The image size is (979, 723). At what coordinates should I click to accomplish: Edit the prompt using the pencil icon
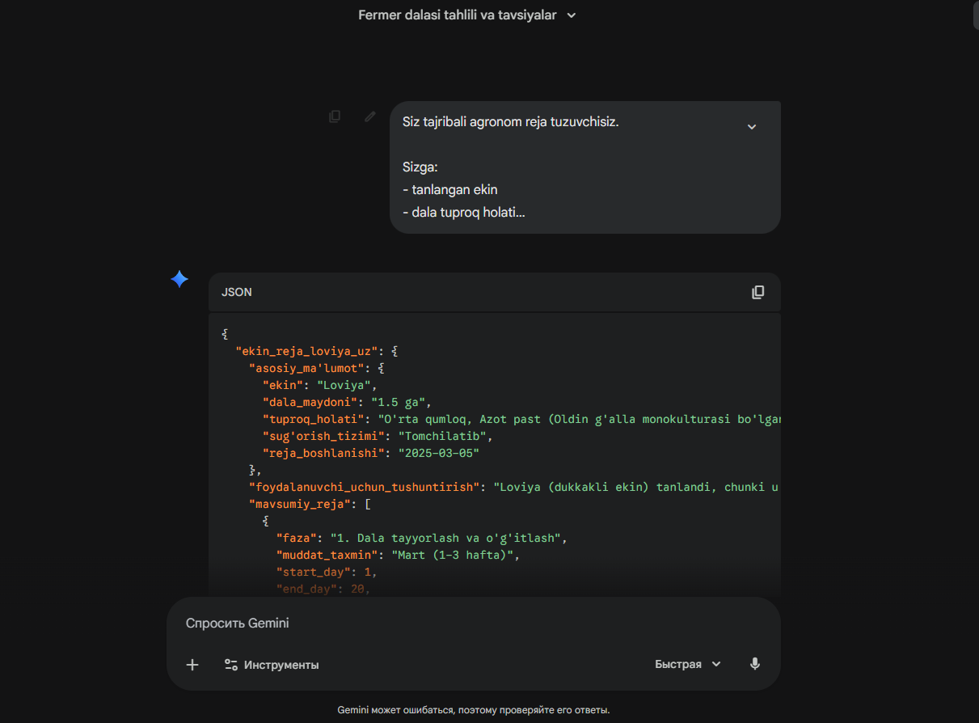[x=370, y=116]
